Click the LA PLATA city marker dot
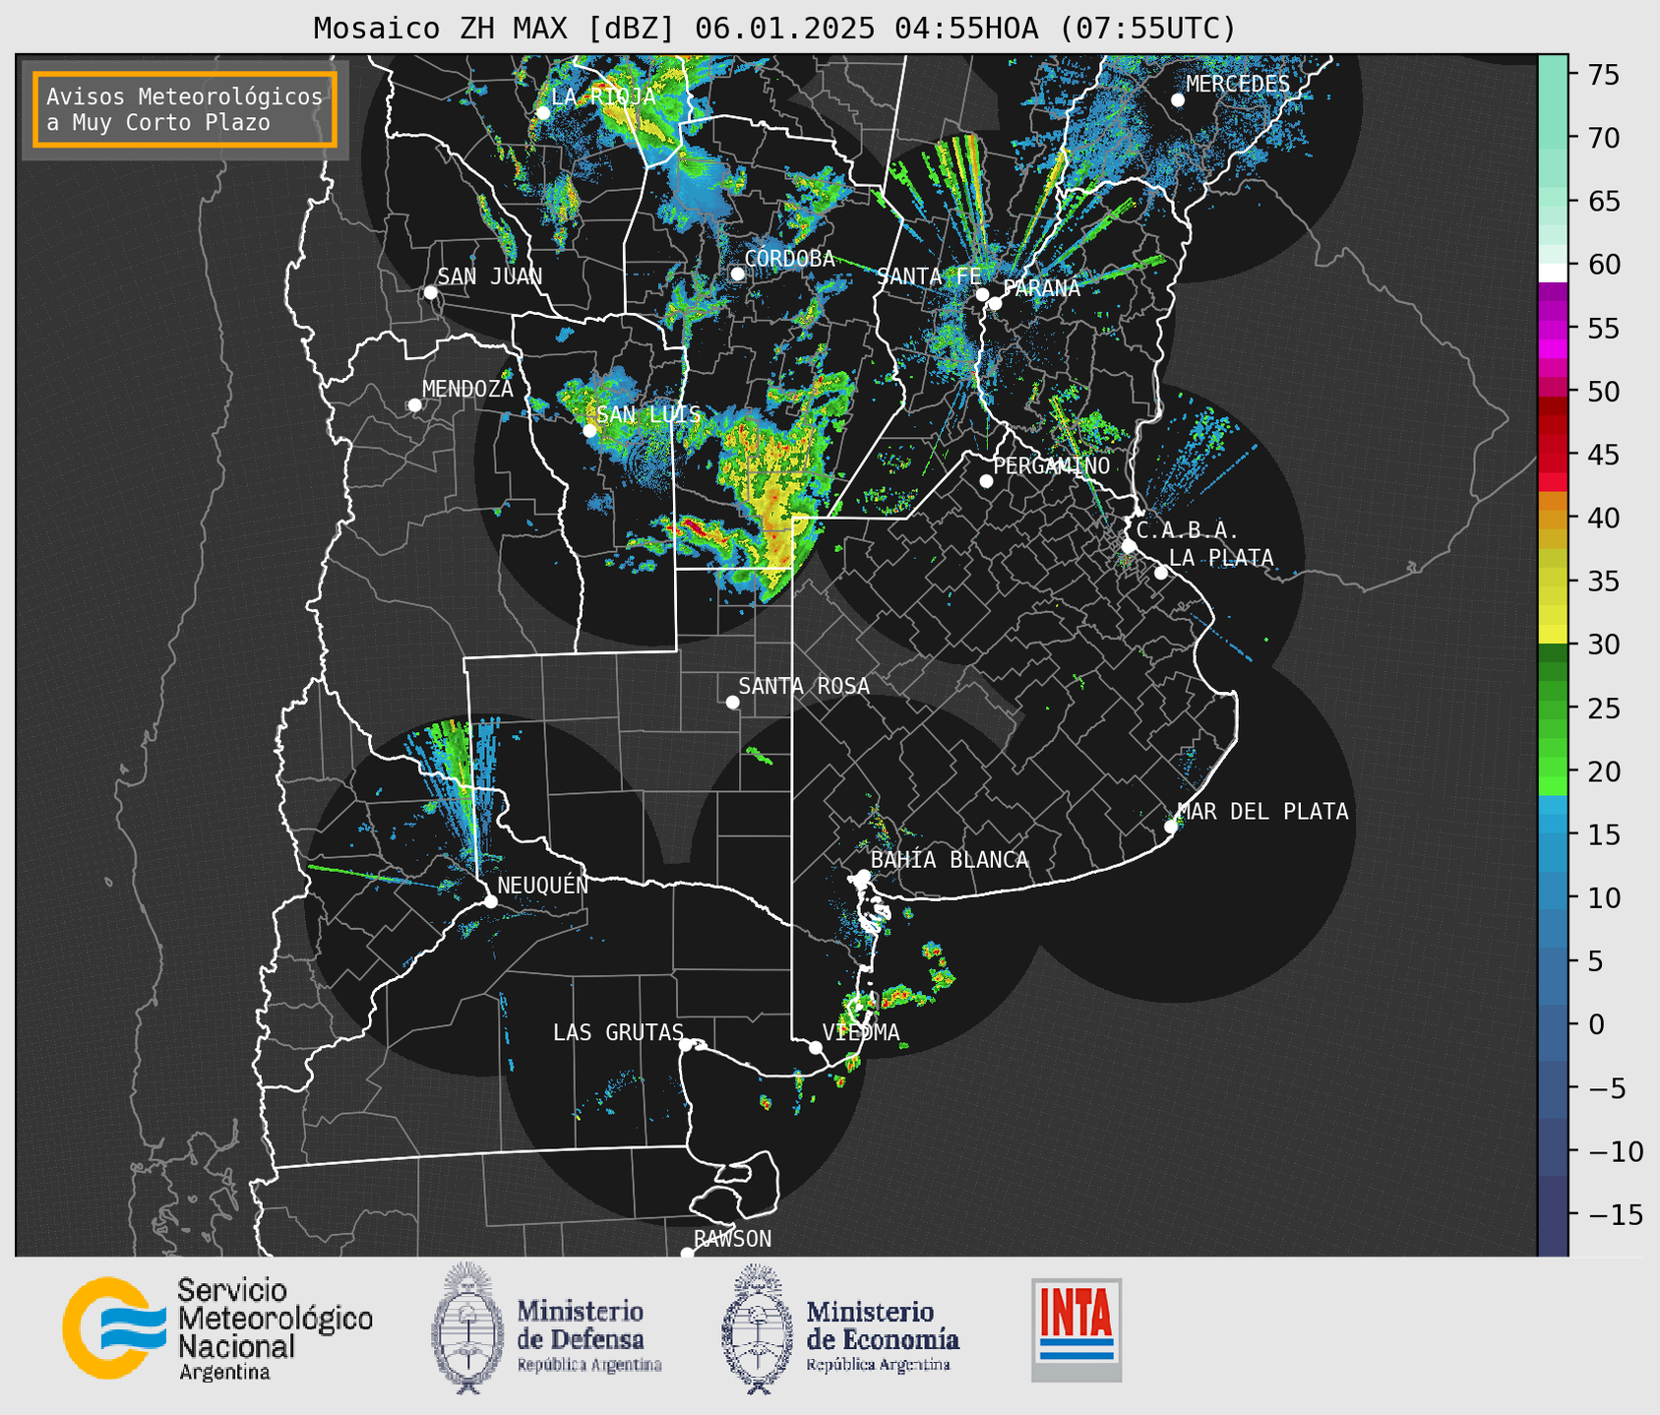Screen dimensions: 1660x1415 tap(1161, 573)
